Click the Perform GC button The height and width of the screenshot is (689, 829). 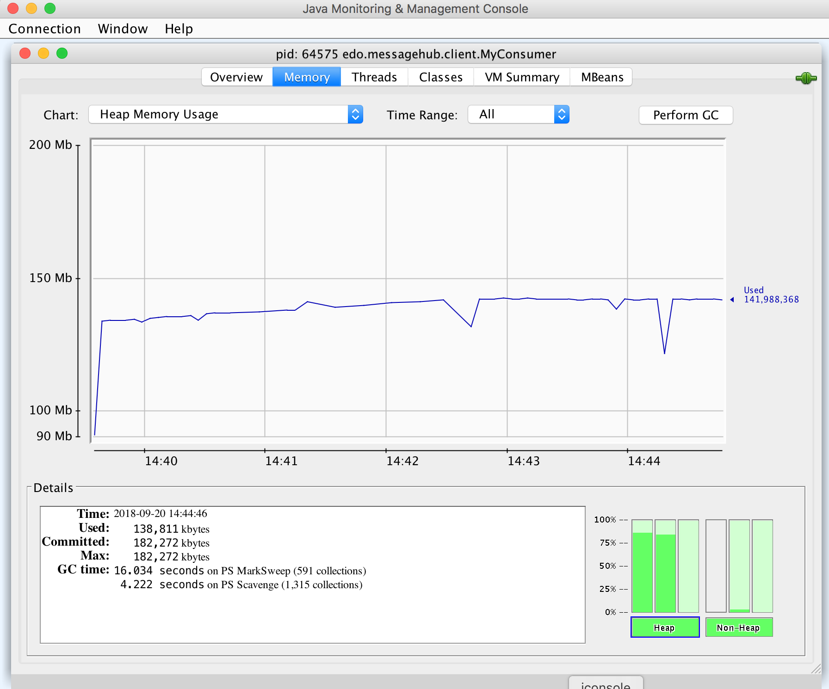686,115
